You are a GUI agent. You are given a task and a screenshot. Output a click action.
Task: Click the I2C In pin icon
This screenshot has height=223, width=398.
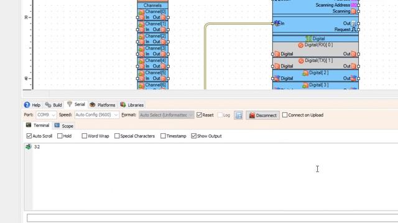coord(277,24)
